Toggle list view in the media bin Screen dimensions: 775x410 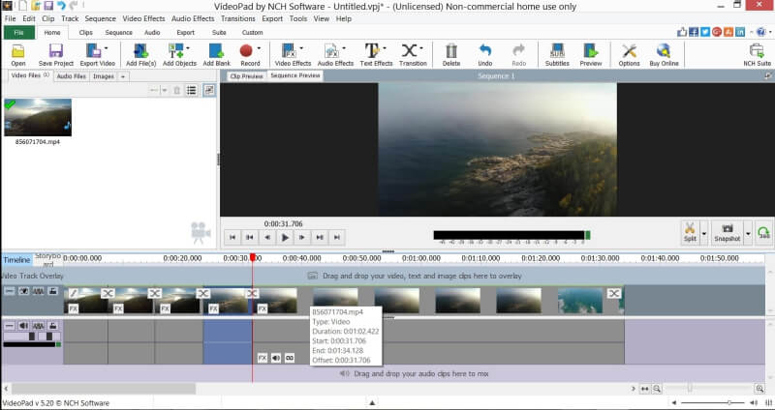[191, 90]
